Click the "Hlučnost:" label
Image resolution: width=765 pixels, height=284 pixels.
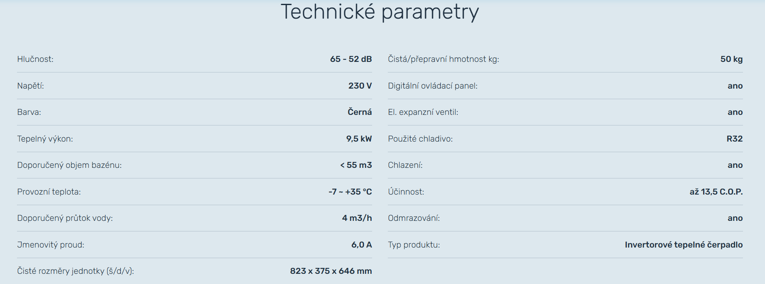coord(35,59)
